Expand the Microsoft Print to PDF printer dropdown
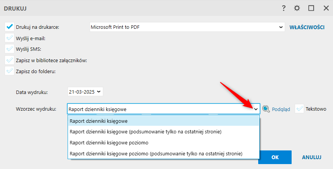This screenshot has height=169, width=333. [x=281, y=27]
